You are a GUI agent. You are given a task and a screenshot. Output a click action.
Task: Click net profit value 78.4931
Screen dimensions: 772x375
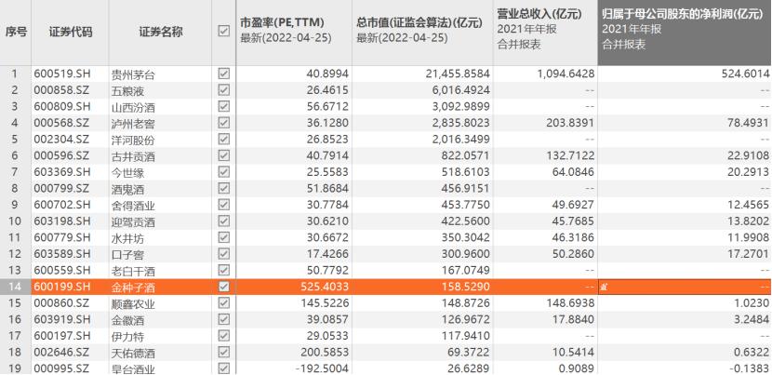tap(749, 123)
